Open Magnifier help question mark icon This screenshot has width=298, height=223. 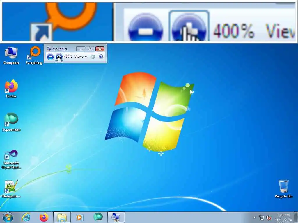pos(101,57)
